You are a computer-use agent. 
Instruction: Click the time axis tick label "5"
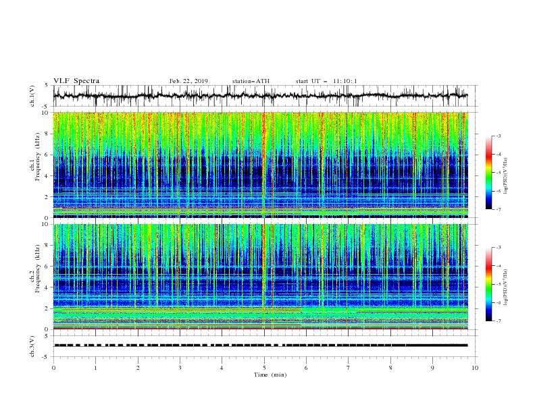pos(264,368)
